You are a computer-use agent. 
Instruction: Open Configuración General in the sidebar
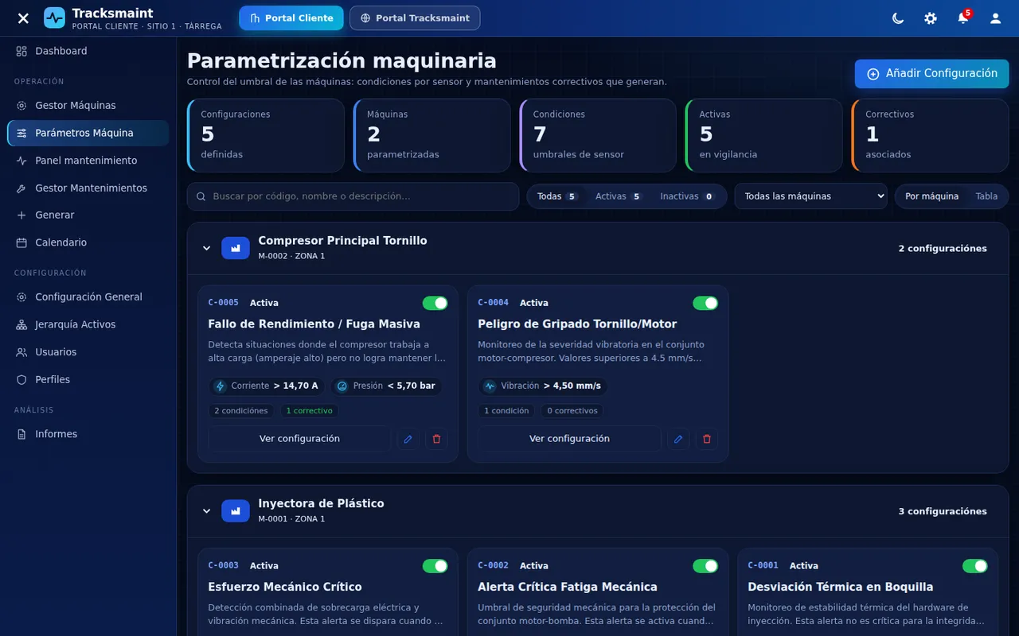(88, 297)
